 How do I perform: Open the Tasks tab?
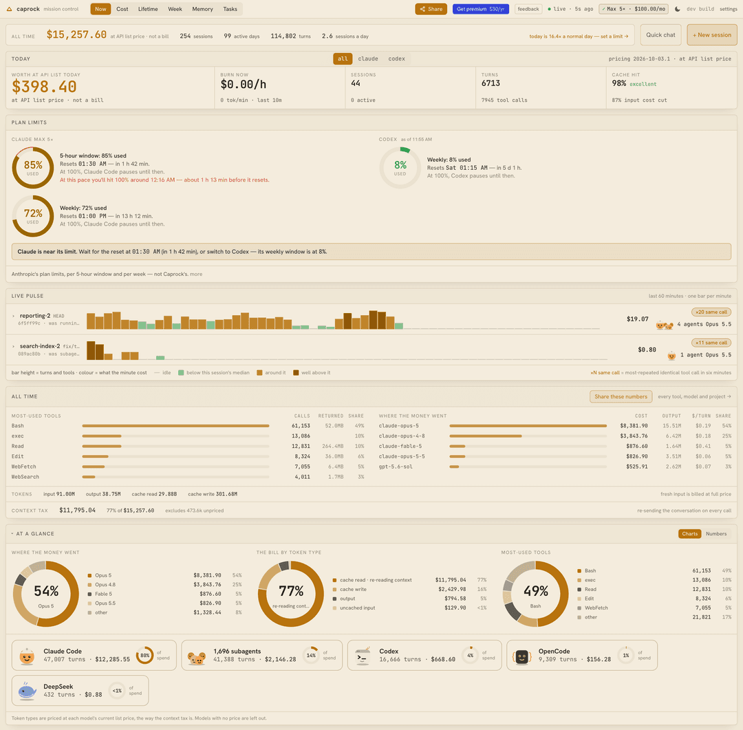[x=230, y=9]
